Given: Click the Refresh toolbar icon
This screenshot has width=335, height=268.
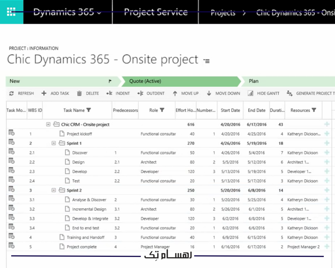Looking at the screenshot, I should point(11,94).
